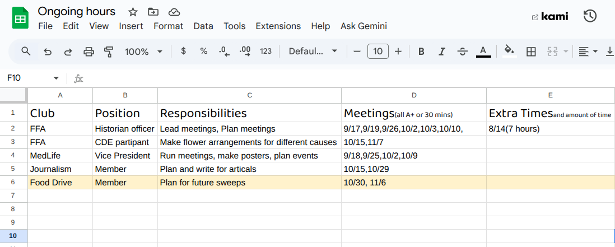Screen dimensions: 615x247
Task: Click the undo arrow icon
Action: [x=48, y=52]
